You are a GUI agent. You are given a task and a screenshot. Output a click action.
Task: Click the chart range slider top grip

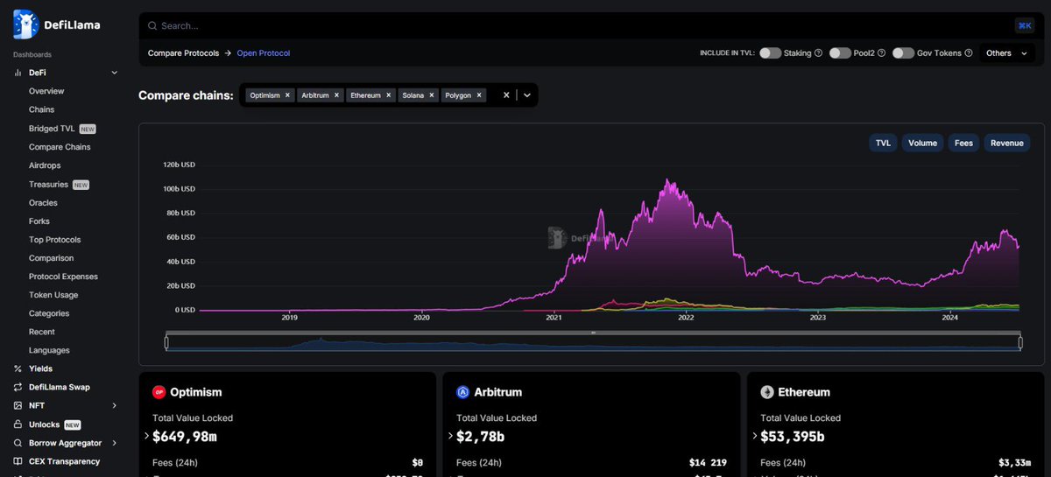click(x=594, y=333)
